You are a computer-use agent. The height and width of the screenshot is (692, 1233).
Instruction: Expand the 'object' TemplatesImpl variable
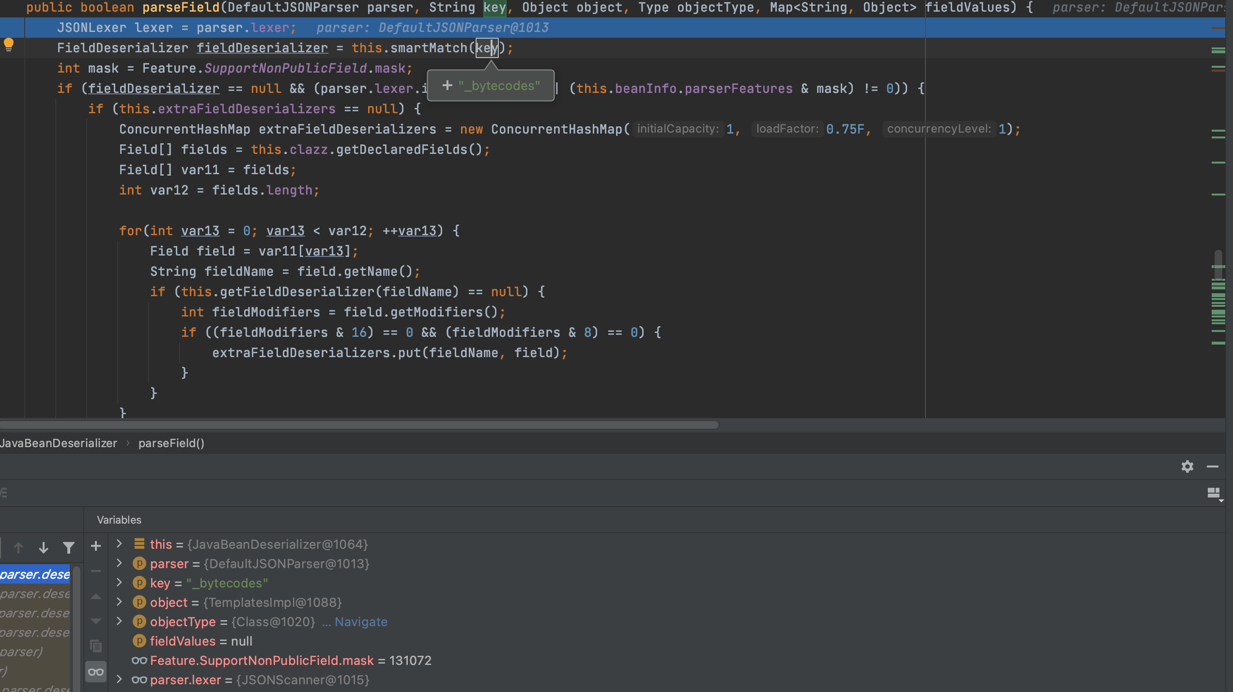pos(119,602)
